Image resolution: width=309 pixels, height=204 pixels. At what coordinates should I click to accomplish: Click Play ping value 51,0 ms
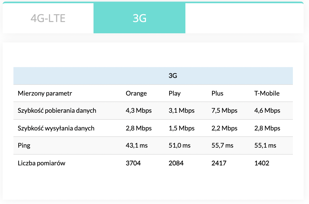point(179,145)
